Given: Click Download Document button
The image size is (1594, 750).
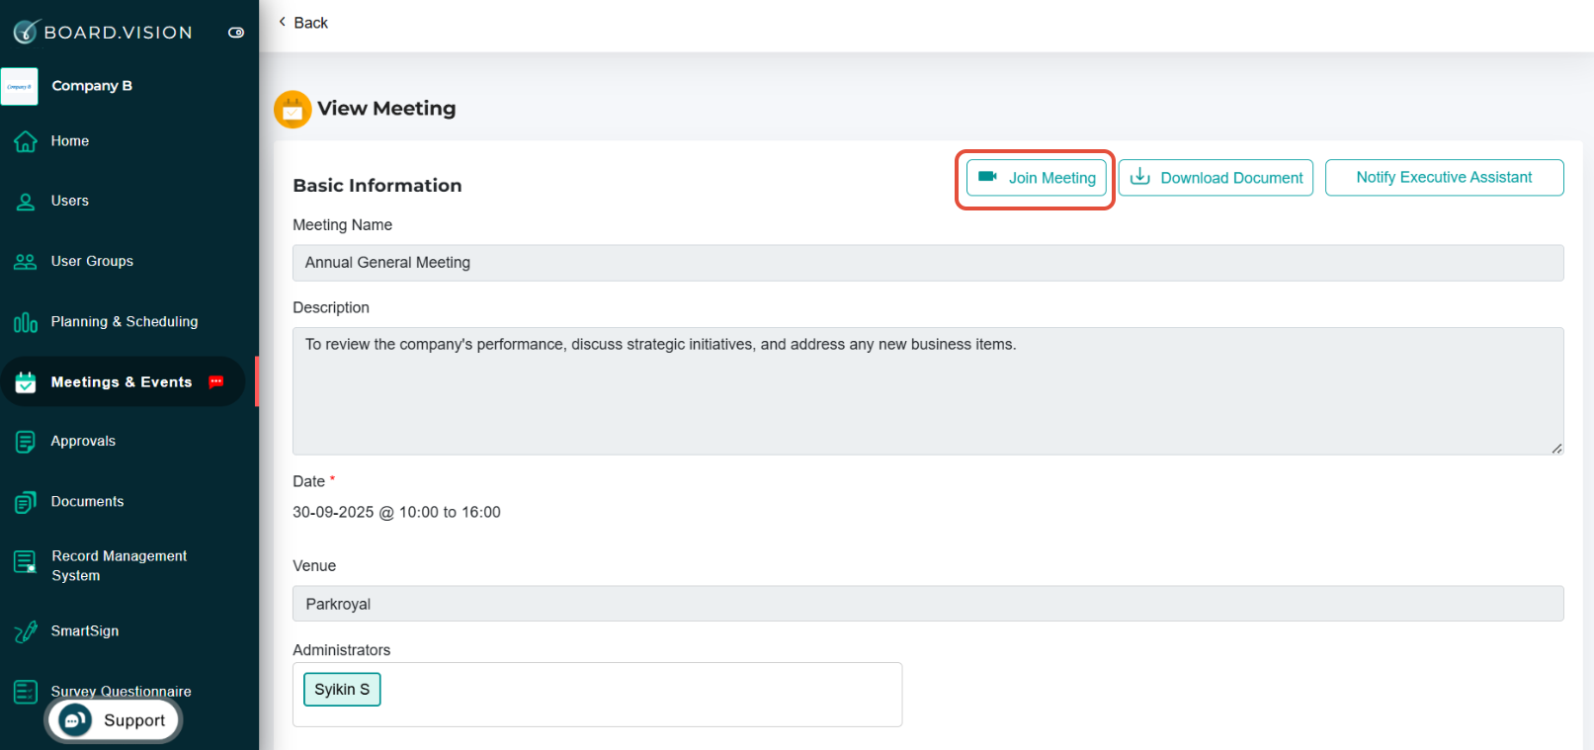Looking at the screenshot, I should 1216,178.
